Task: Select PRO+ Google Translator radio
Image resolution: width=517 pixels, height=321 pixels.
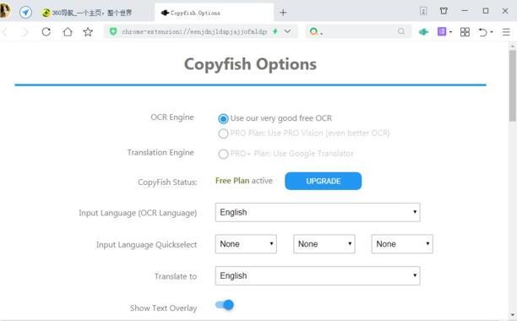Action: pos(223,154)
